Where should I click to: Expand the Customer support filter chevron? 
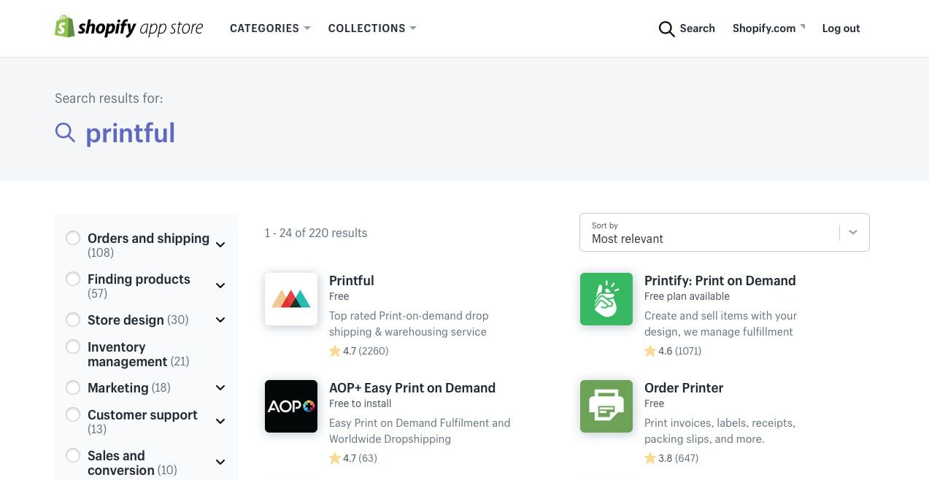coord(220,421)
